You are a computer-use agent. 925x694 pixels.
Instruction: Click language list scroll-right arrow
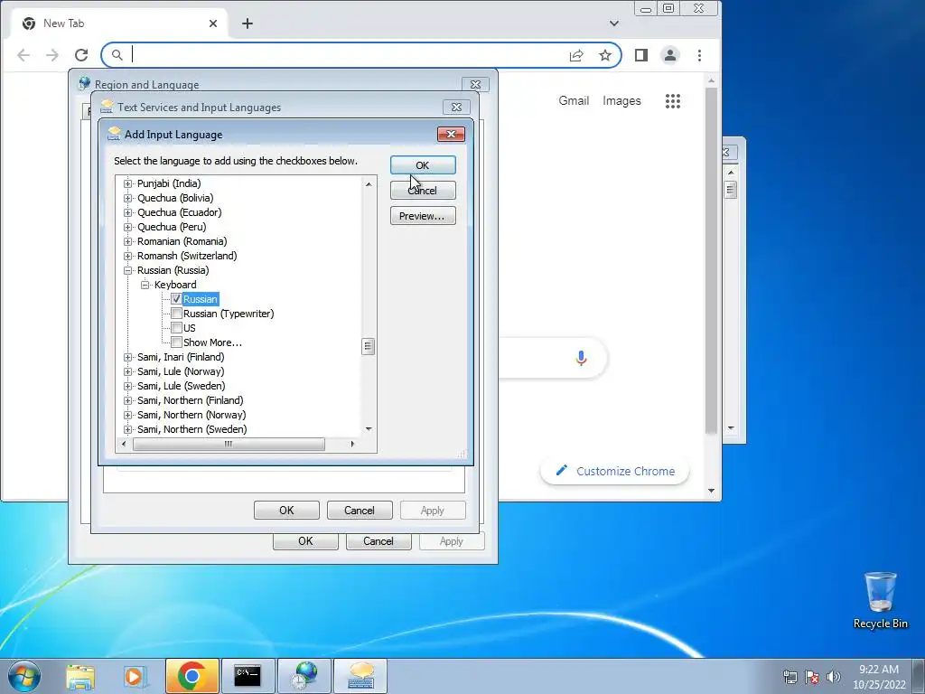click(353, 444)
